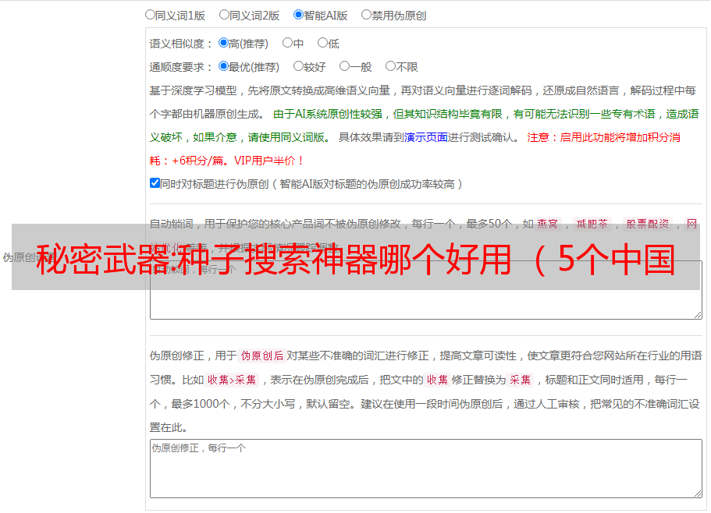Select the 同义词1版 radio option
711x513 pixels.
150,15
